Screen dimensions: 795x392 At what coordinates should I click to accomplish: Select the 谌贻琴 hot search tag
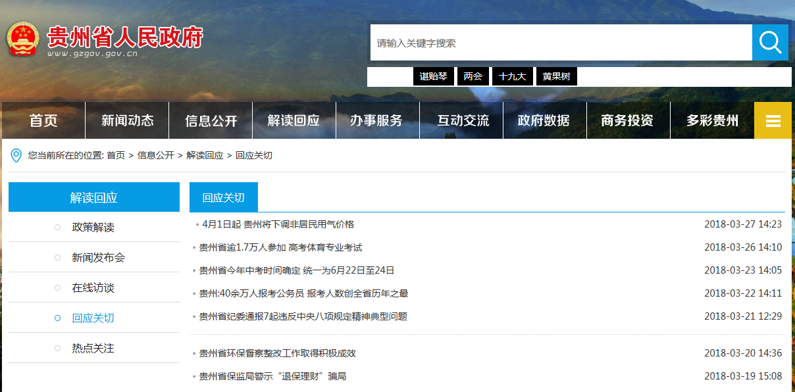433,76
